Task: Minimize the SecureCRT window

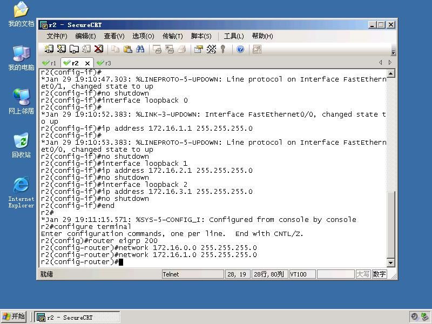Action: 372,25
